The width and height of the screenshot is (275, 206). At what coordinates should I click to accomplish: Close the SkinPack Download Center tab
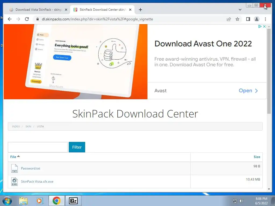tap(130, 10)
